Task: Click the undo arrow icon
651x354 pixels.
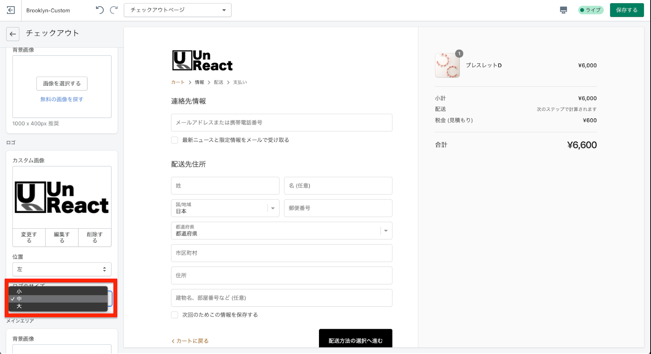Action: pos(100,10)
